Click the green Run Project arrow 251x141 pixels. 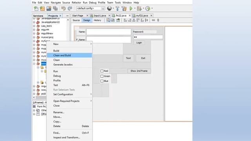[x=131, y=8]
